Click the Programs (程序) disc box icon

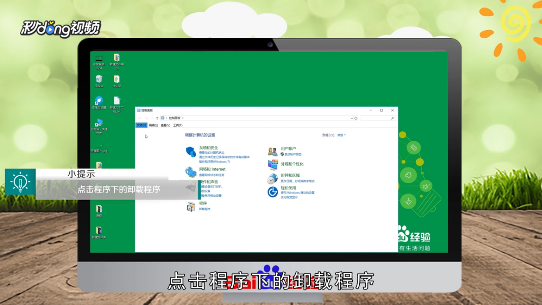[191, 207]
